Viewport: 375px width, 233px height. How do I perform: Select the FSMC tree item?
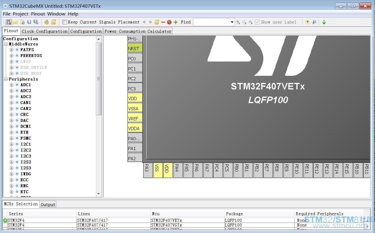tap(26, 138)
